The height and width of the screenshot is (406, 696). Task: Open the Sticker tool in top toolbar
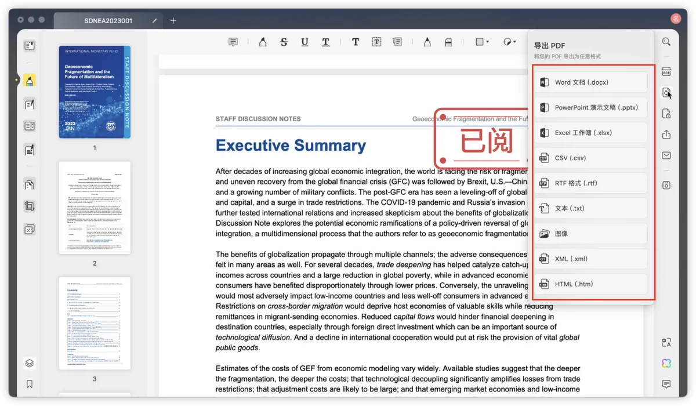pos(507,42)
